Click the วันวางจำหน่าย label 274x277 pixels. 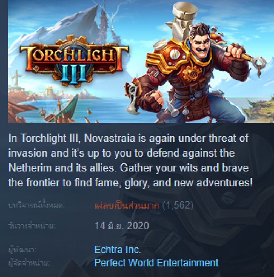pos(32,226)
